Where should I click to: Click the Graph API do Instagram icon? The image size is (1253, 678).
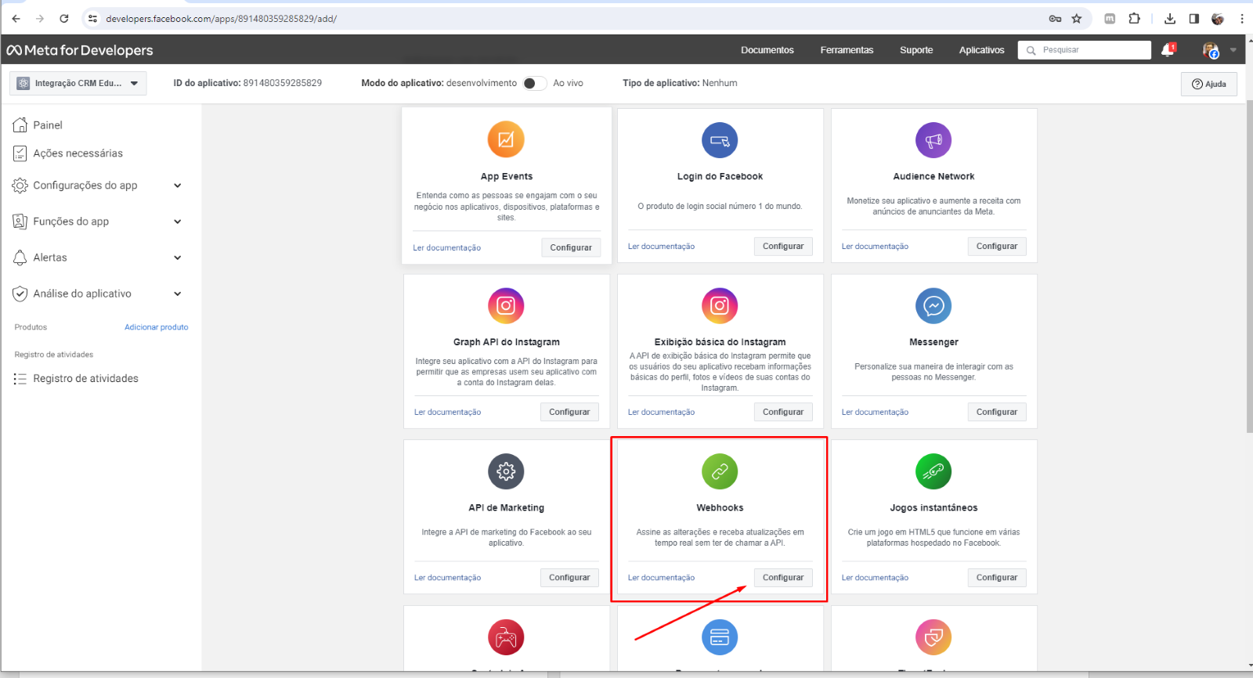pos(506,306)
